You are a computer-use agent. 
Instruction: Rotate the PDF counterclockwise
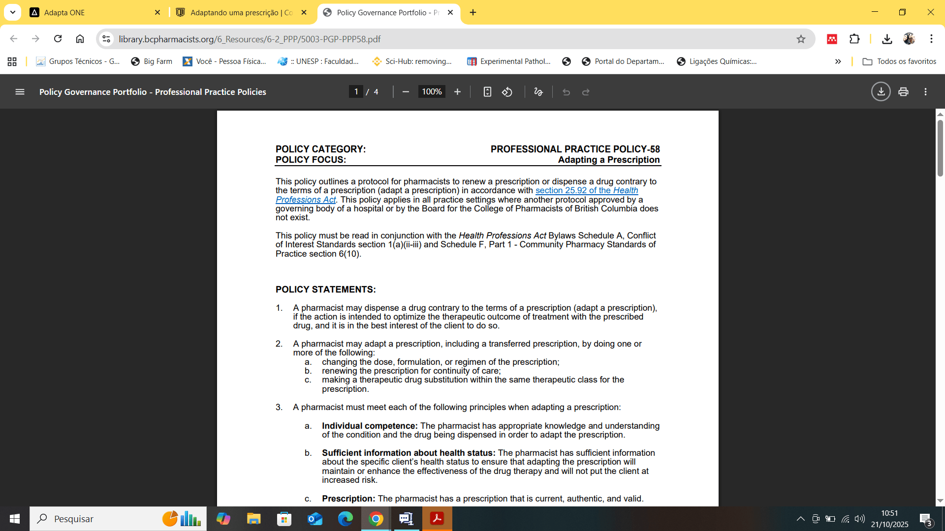[507, 92]
